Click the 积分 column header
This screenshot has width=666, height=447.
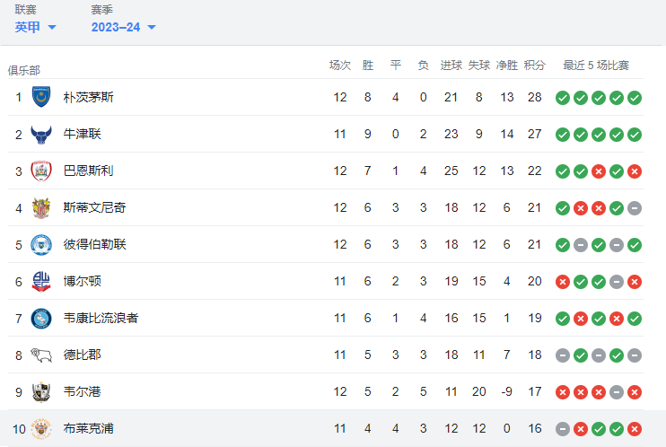click(x=534, y=66)
